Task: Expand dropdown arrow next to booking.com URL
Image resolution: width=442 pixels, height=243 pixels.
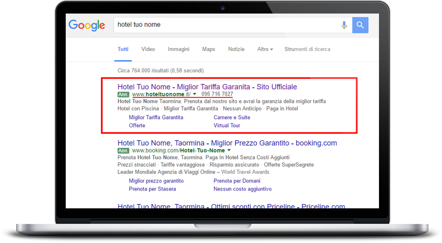Action: point(229,150)
